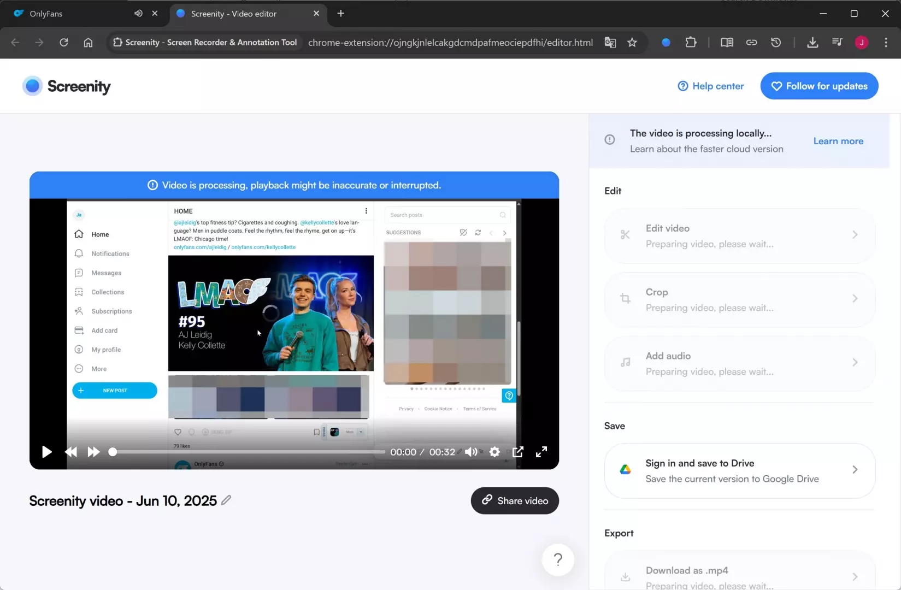Open the profile avatar J
Viewport: 901px width, 590px height.
tap(862, 42)
